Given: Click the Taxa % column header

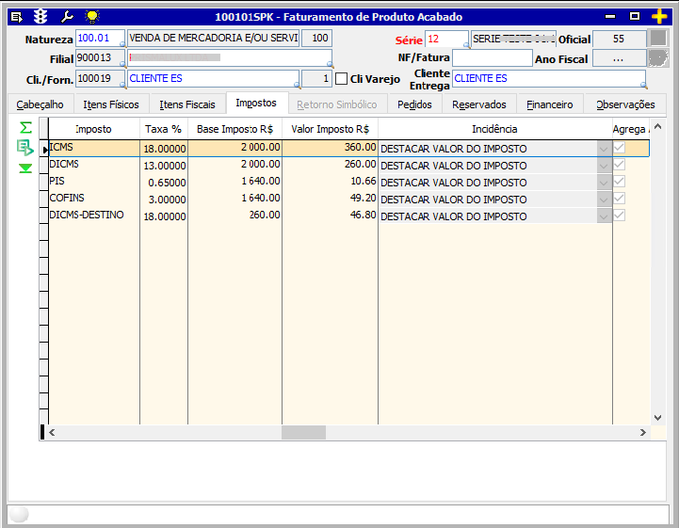Looking at the screenshot, I should [x=163, y=129].
